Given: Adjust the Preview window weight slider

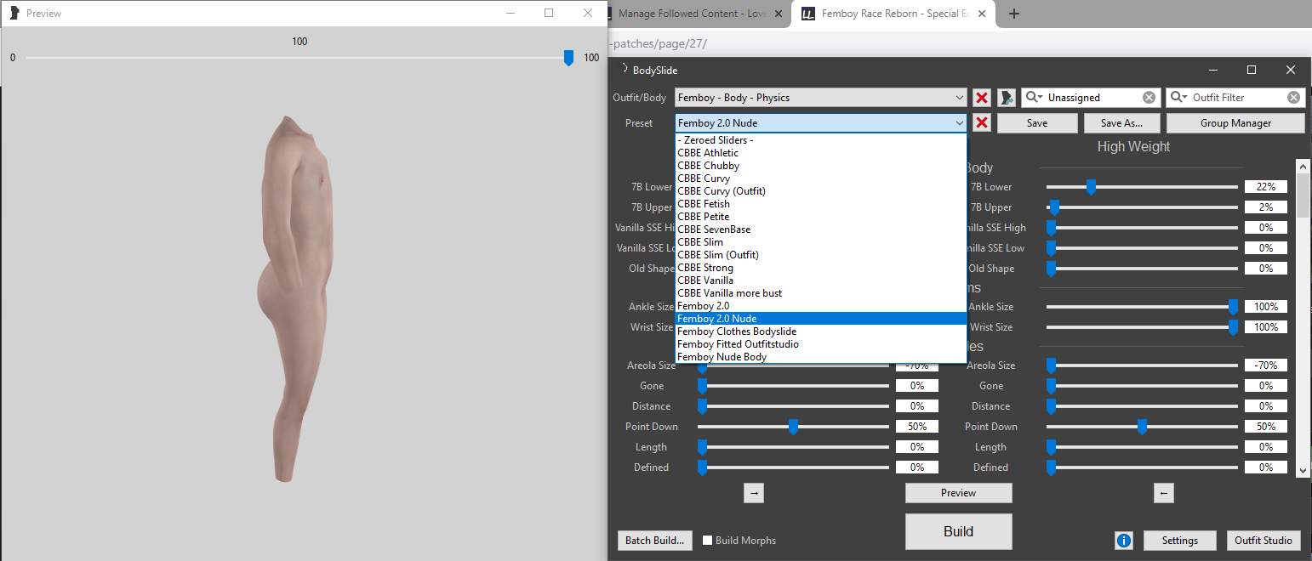Looking at the screenshot, I should (x=568, y=58).
